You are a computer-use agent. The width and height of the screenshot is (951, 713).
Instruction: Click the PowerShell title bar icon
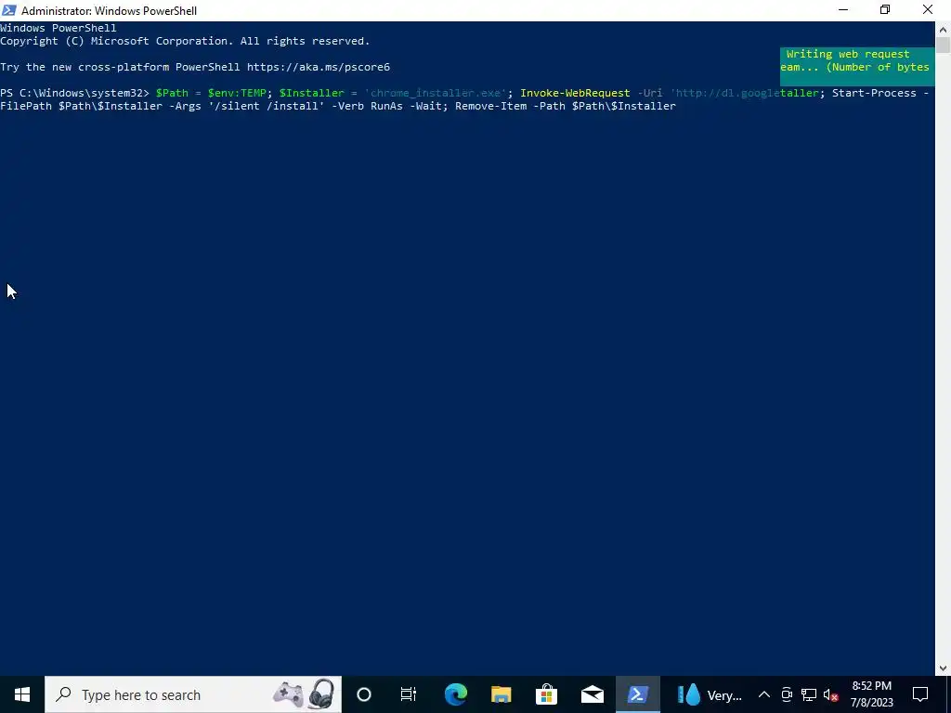[x=9, y=10]
